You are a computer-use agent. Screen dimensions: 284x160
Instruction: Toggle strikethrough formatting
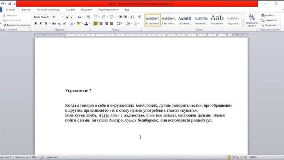tap(54, 24)
